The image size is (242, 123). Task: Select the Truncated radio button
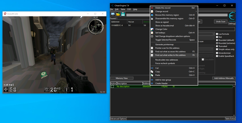tap(217, 46)
